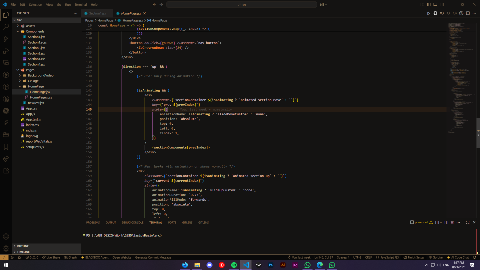Viewport: 480px width, 270px height.
Task: Kill terminal with the trash icon
Action: pyautogui.click(x=452, y=222)
